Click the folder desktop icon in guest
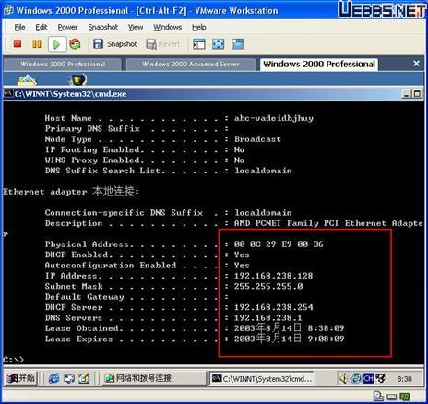 (27, 80)
